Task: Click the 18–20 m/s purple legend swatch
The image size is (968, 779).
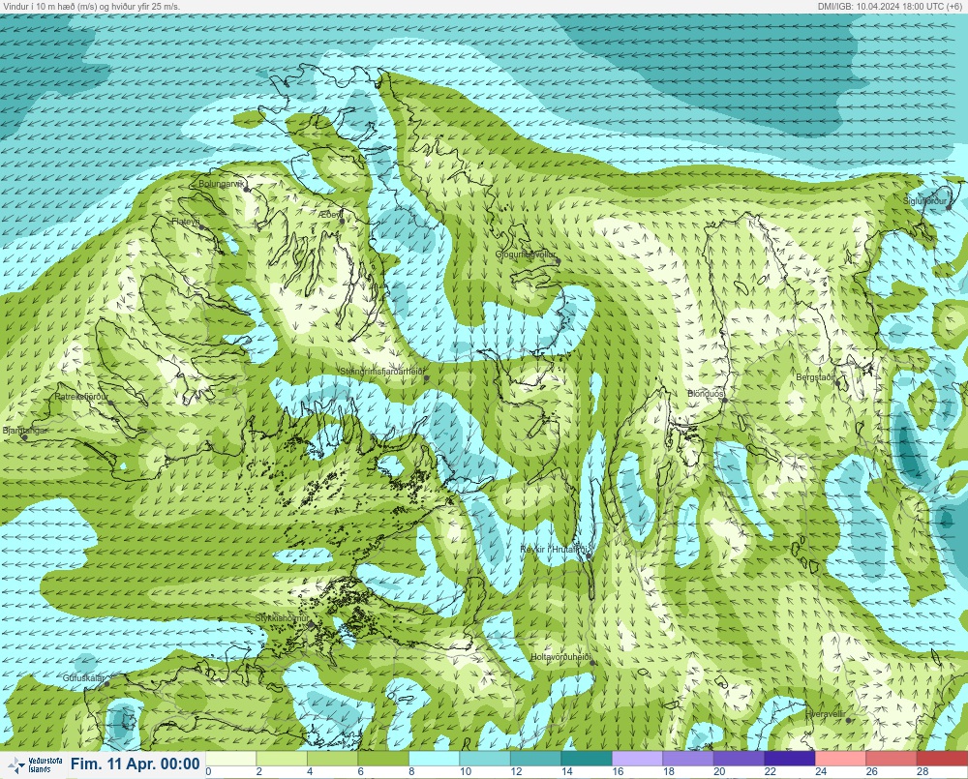Action: pos(688,758)
